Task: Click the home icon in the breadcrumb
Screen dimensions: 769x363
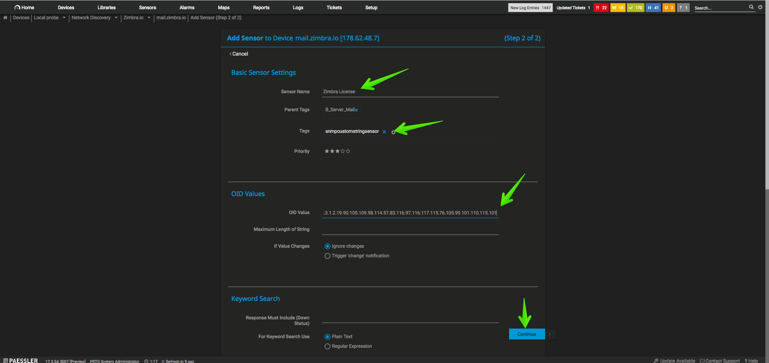Action: [5, 18]
